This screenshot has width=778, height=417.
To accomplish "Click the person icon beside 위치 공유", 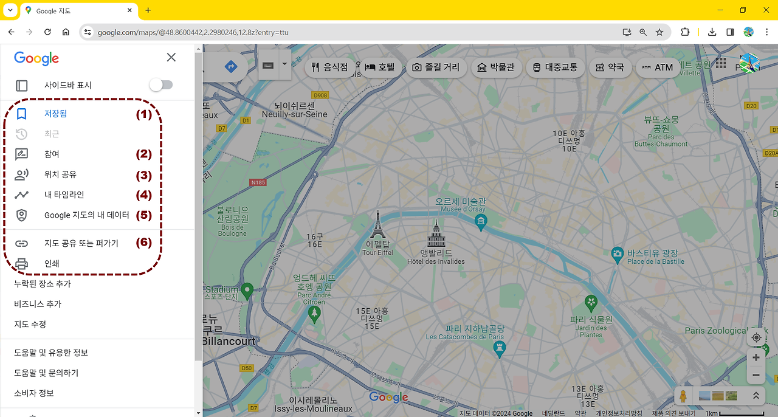I will click(x=21, y=175).
